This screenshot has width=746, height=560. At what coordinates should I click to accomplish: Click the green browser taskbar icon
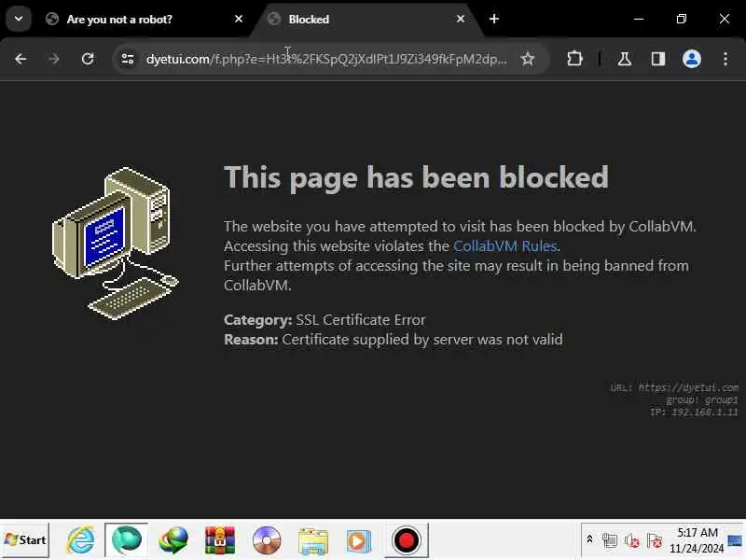coord(126,540)
